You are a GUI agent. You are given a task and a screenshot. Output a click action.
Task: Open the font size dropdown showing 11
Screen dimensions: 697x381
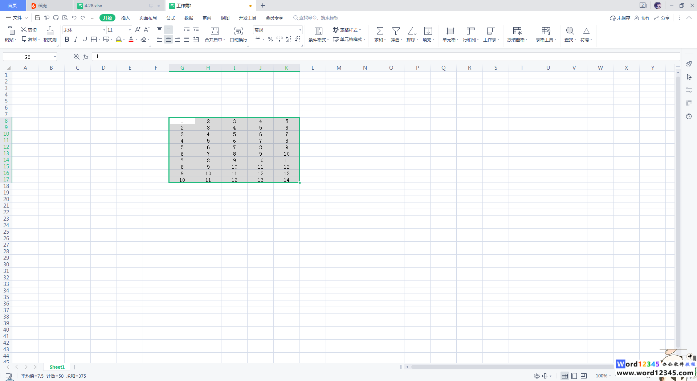coord(130,30)
